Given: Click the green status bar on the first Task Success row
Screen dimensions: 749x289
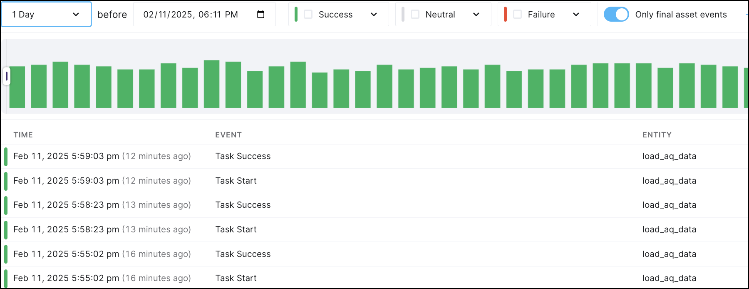Looking at the screenshot, I should coord(7,156).
